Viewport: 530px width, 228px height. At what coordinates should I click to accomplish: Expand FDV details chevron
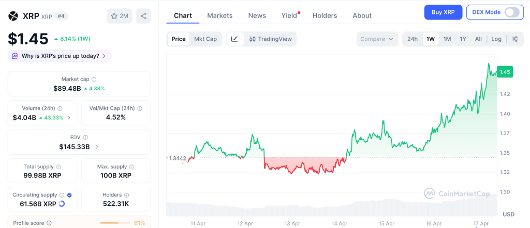click(x=96, y=147)
